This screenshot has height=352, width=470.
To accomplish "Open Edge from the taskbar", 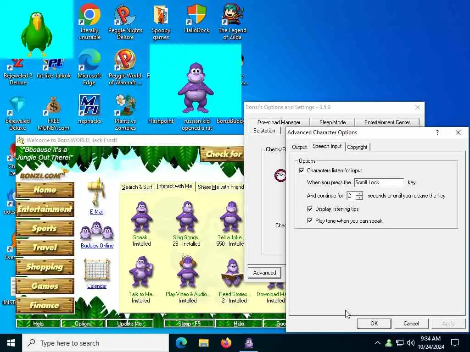I will pos(181,343).
